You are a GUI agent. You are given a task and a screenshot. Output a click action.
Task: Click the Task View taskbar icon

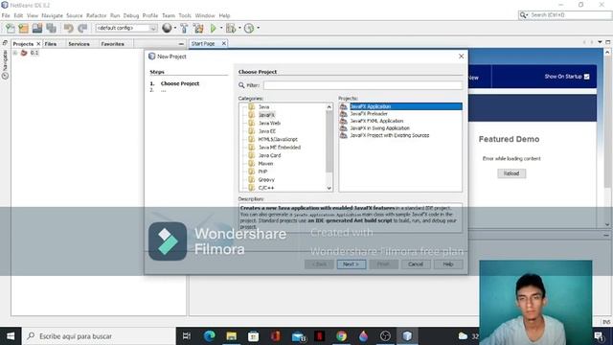(187, 336)
